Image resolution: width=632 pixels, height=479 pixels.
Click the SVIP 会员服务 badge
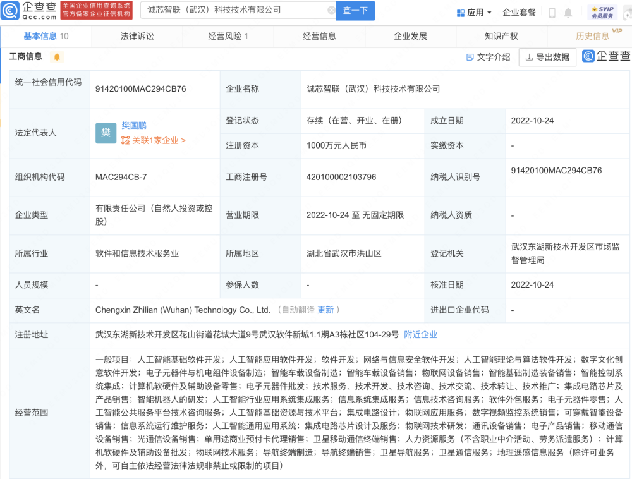point(602,12)
